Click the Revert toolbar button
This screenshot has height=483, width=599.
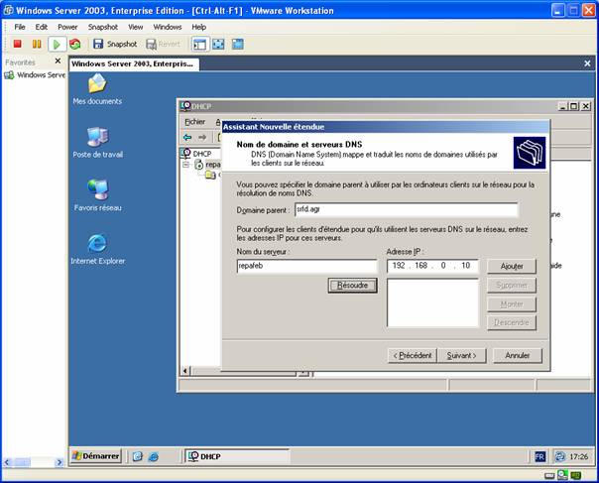coord(163,44)
